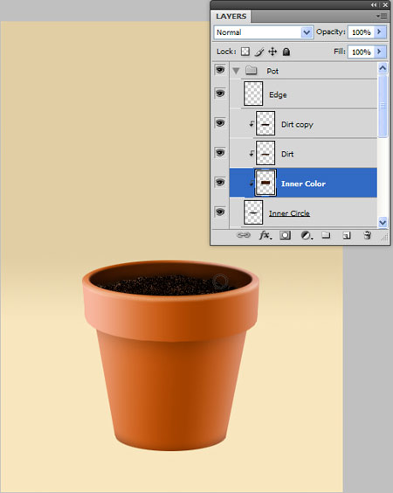Enable lock image pixels brush icon
This screenshot has width=393, height=493.
259,52
